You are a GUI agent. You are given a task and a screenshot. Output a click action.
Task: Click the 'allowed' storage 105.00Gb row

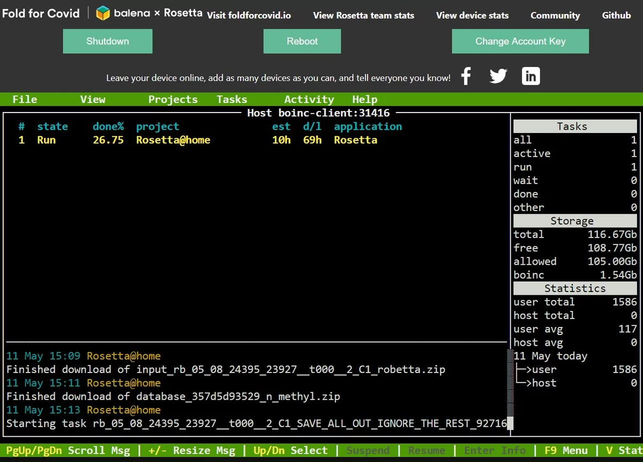click(x=575, y=262)
